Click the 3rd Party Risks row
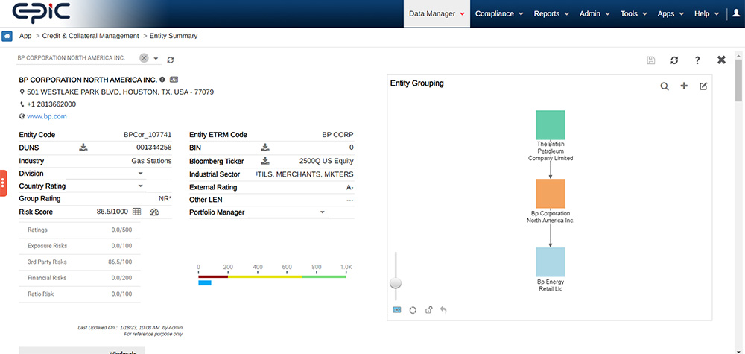This screenshot has width=745, height=354. click(x=80, y=262)
